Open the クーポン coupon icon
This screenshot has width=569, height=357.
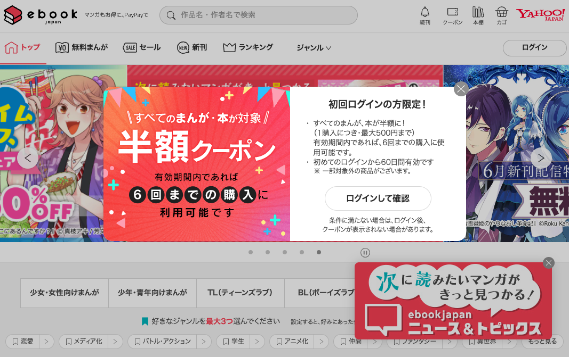pos(453,16)
